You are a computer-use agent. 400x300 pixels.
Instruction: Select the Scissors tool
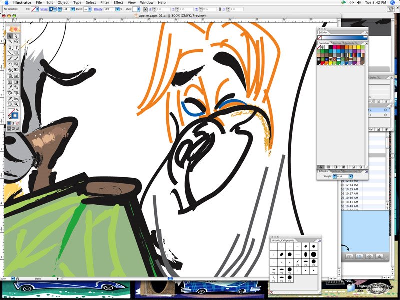click(16, 99)
